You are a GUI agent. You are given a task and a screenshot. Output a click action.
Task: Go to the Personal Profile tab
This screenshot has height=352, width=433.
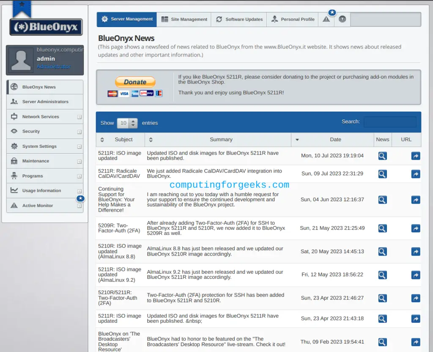[293, 19]
